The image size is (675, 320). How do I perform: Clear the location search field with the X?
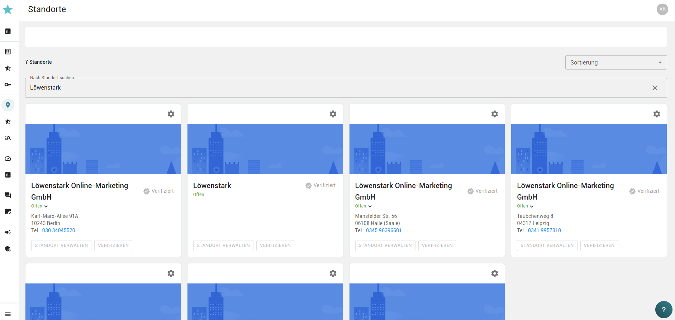point(655,88)
